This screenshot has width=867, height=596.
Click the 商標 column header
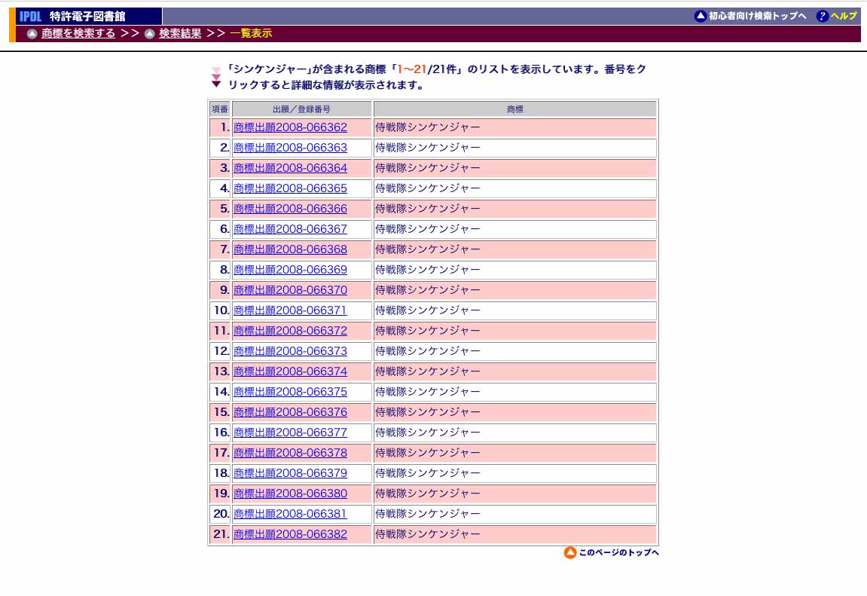tap(514, 109)
